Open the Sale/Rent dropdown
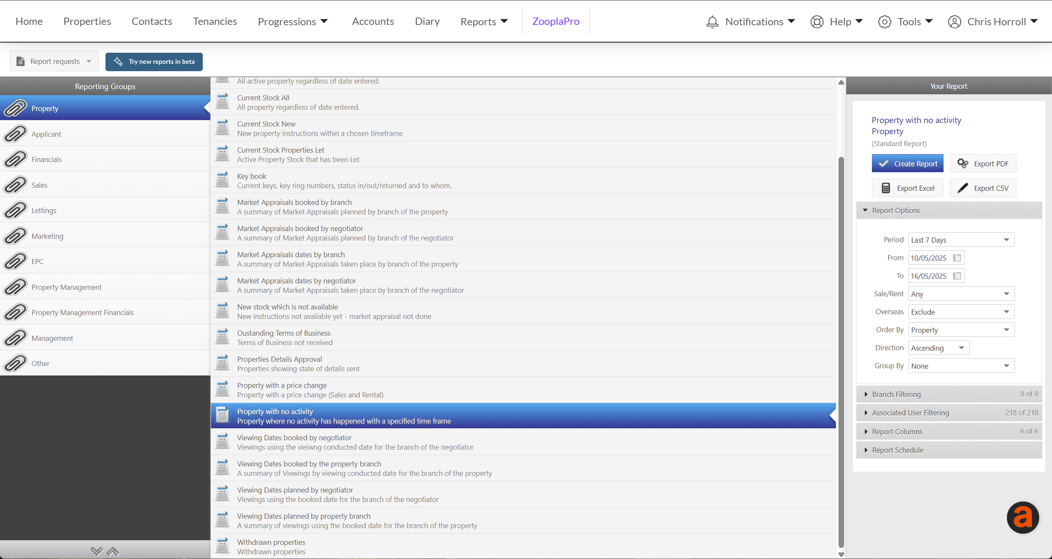 coord(961,294)
